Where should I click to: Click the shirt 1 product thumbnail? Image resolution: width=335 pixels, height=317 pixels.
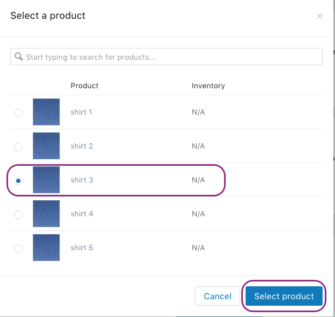46,112
